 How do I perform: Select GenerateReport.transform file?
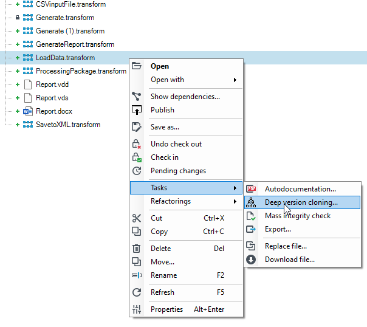click(x=75, y=44)
